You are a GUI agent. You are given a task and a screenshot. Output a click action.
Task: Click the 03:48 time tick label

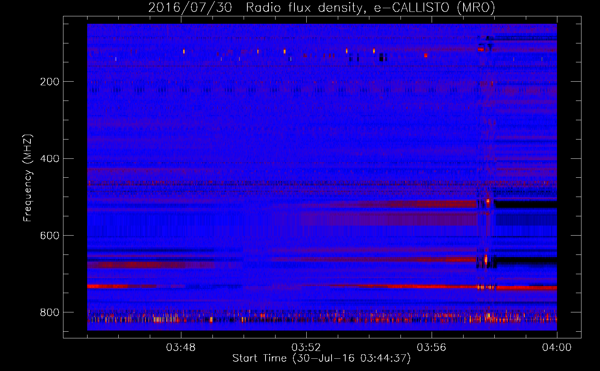[x=181, y=348]
